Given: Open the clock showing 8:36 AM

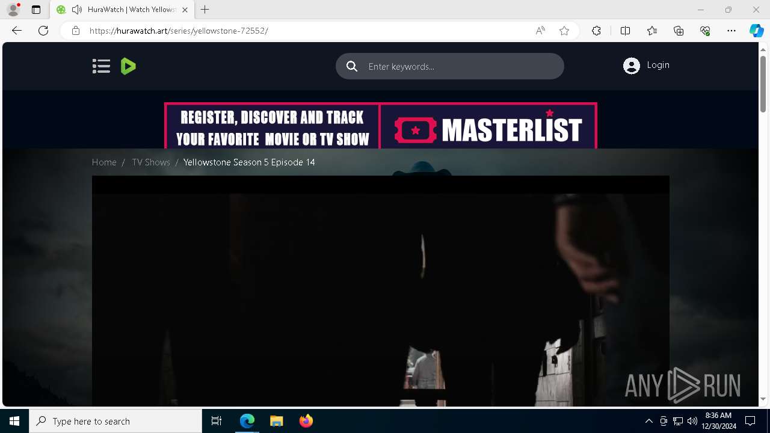Looking at the screenshot, I should 718,421.
